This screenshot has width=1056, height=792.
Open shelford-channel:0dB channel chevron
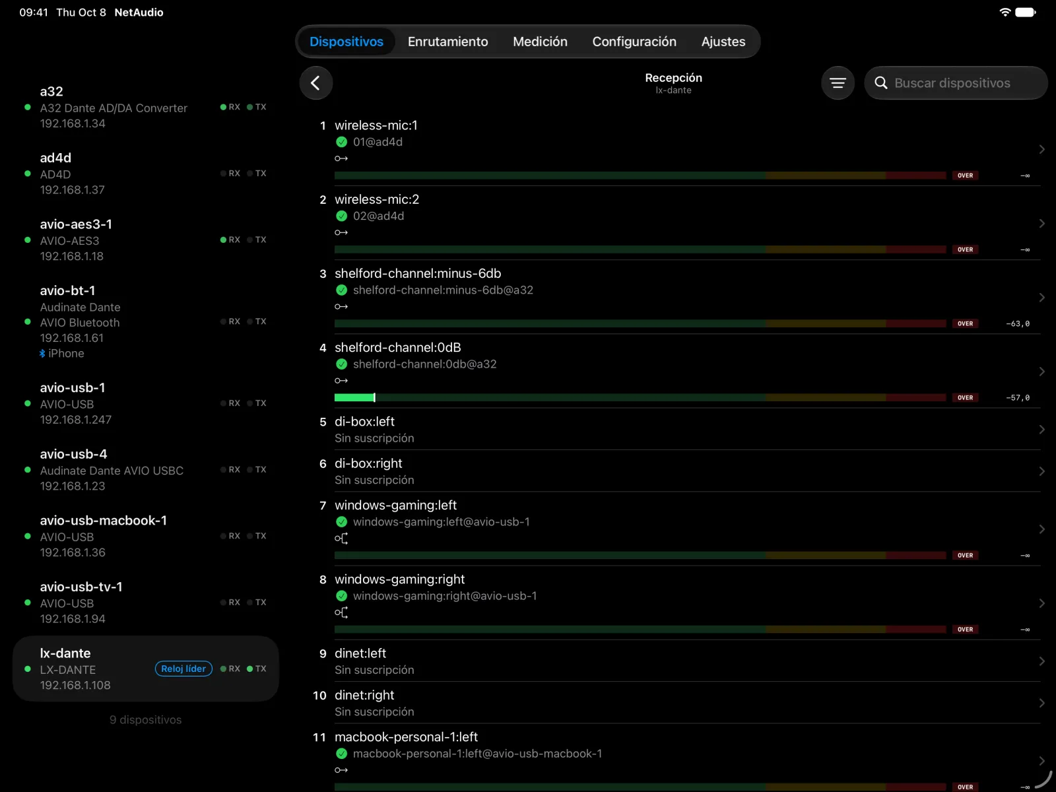click(x=1041, y=372)
